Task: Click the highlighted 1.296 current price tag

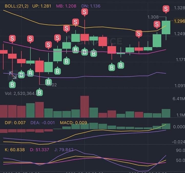Action: pos(179,21)
